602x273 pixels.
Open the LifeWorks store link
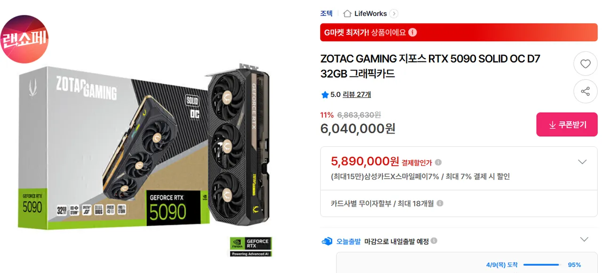(x=371, y=14)
